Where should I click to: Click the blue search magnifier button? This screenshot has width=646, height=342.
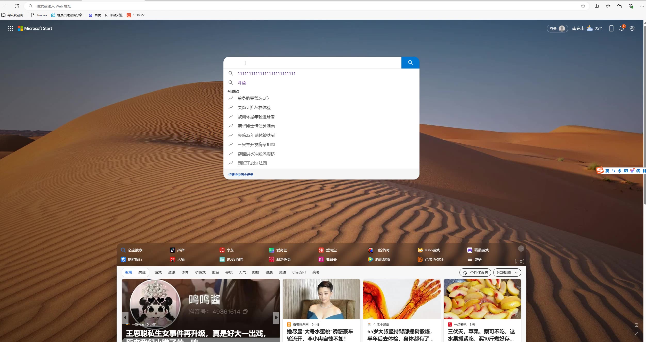pos(410,63)
